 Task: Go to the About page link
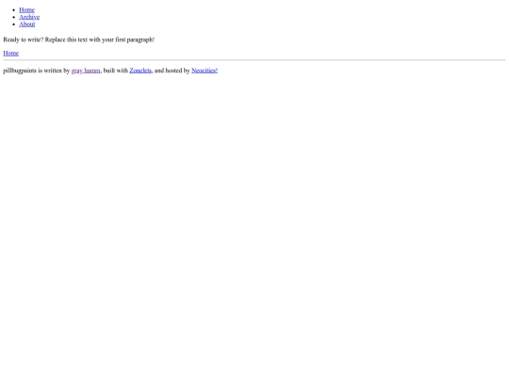pyautogui.click(x=27, y=24)
